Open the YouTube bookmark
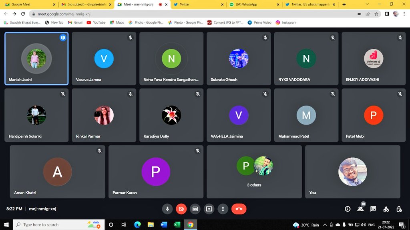 (96, 22)
